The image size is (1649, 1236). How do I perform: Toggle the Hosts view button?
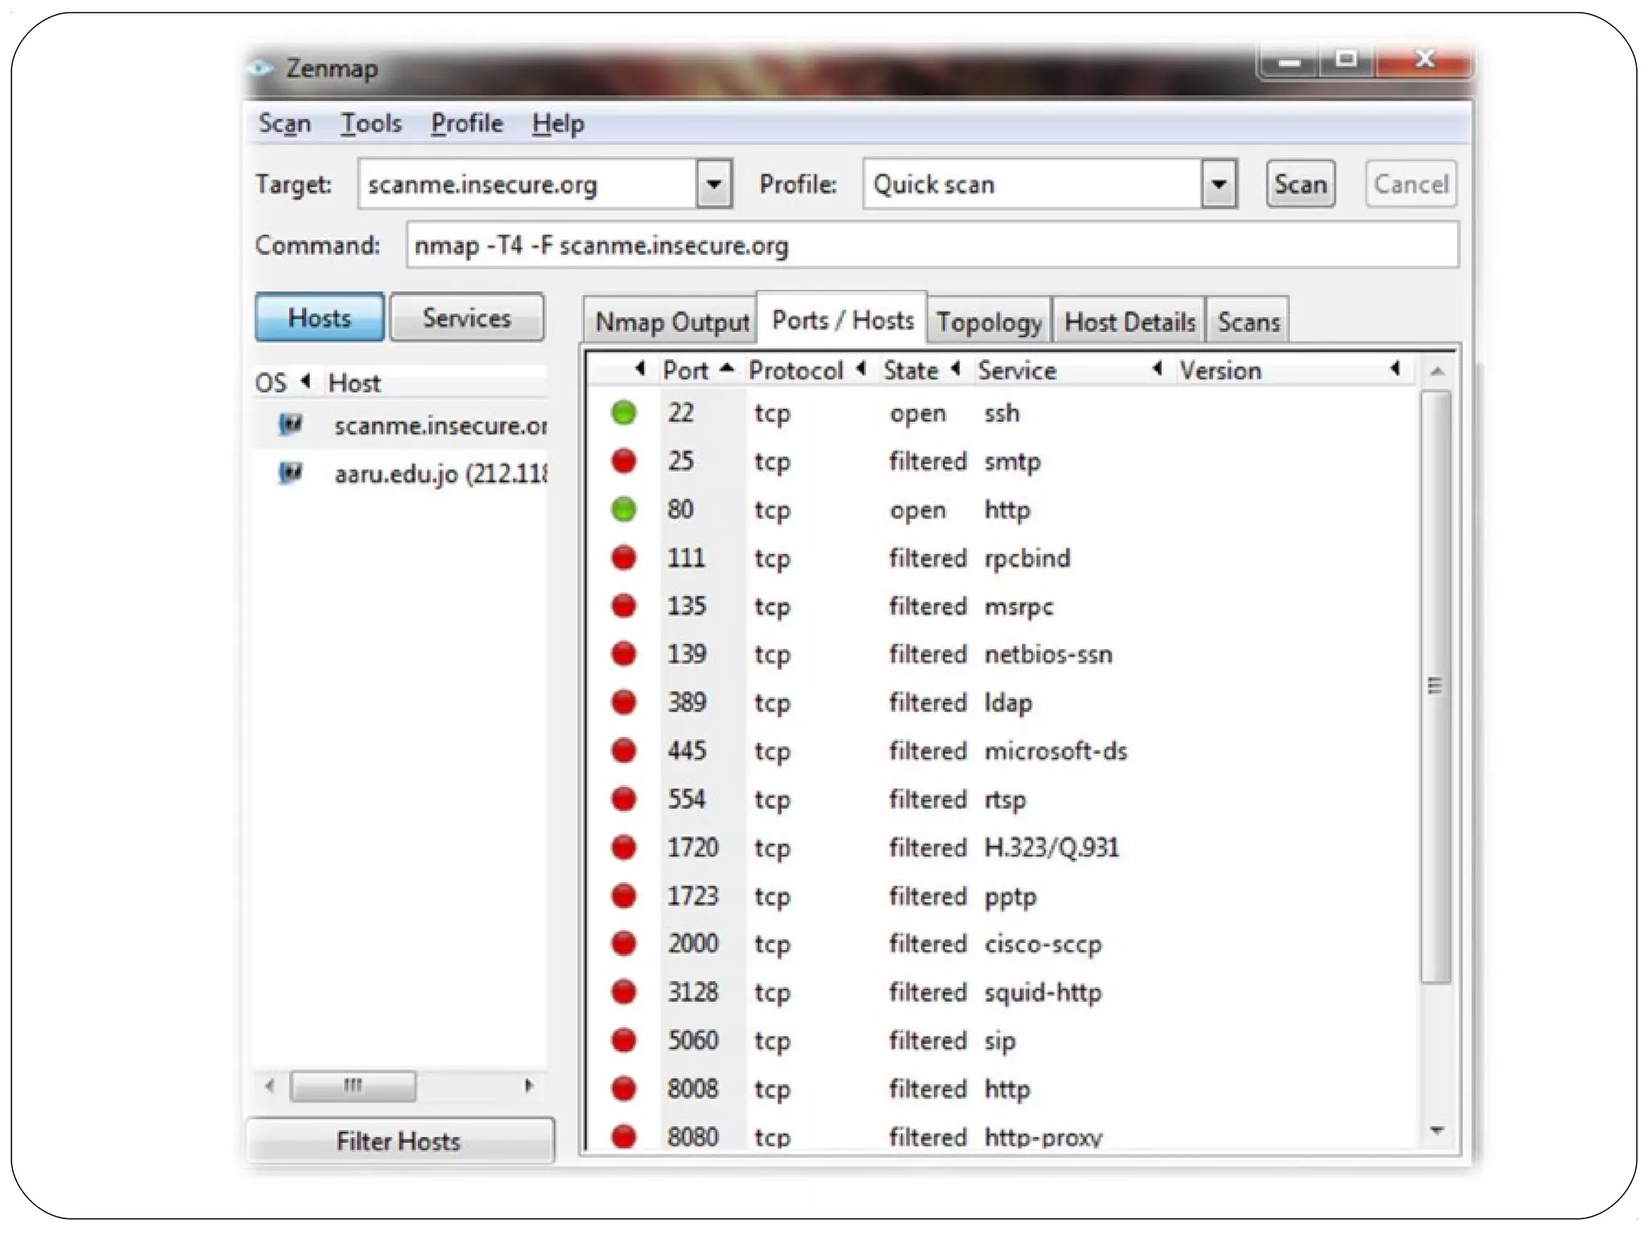click(x=320, y=318)
